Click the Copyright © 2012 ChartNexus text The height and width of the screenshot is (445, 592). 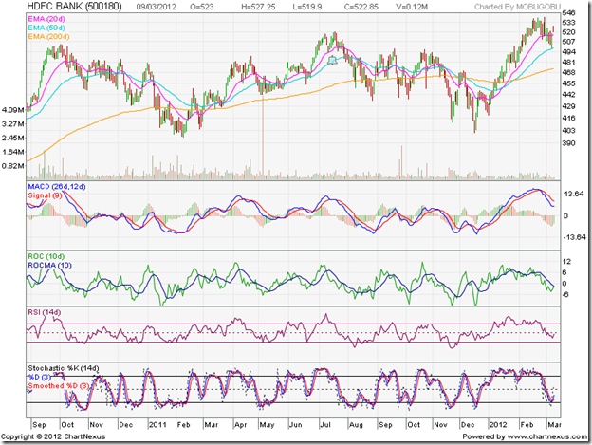[x=53, y=436]
